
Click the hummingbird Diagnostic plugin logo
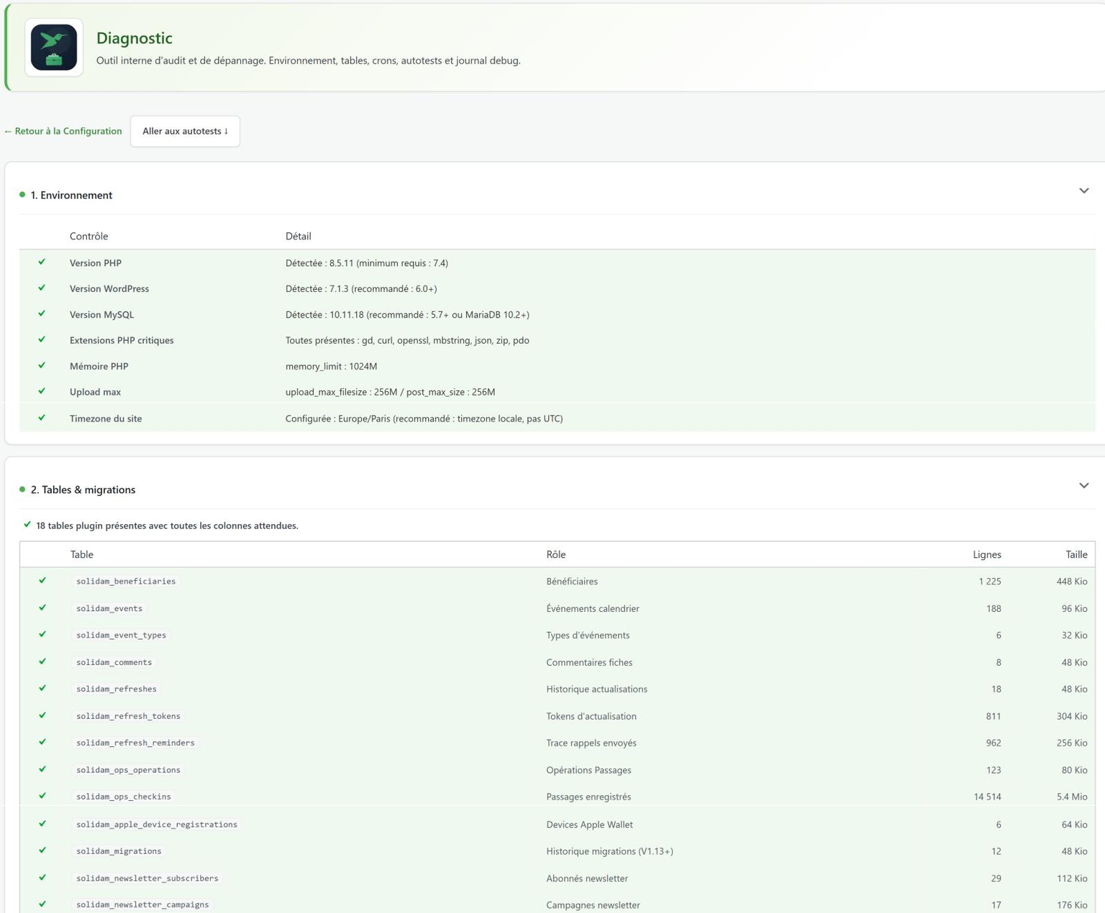pos(54,47)
